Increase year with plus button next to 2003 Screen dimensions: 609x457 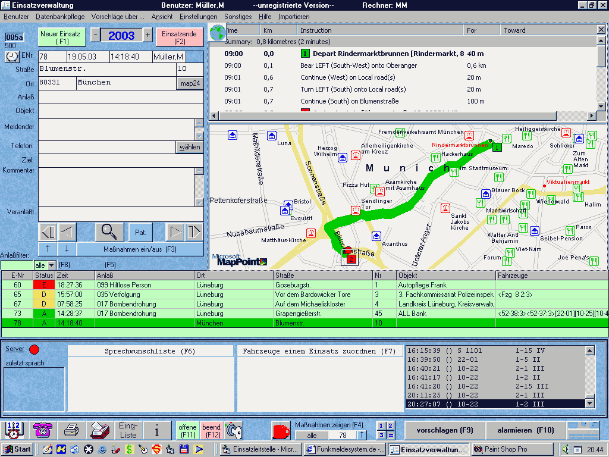point(147,35)
